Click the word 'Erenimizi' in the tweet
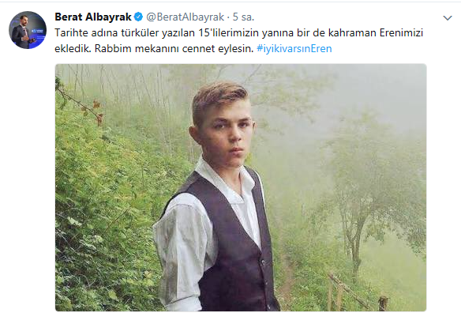 401,32
